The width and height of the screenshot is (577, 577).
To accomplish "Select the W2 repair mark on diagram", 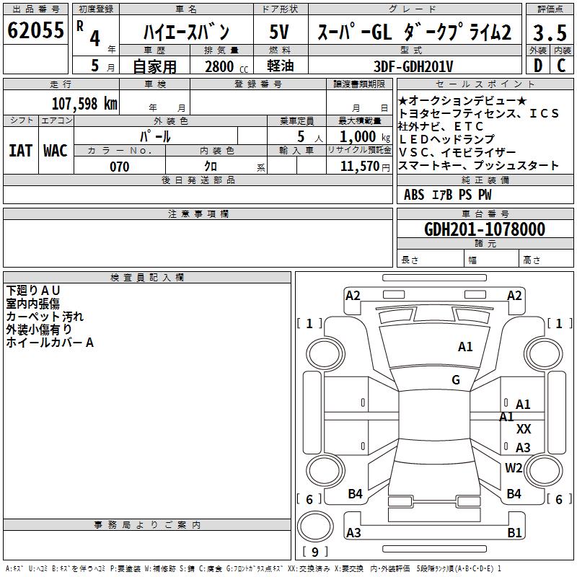I will pos(514,467).
